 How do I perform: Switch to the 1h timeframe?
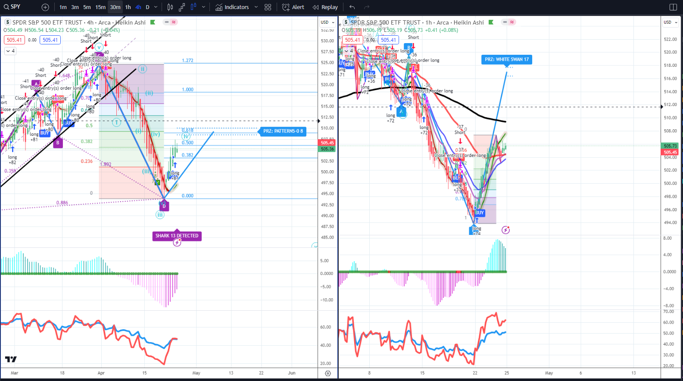[x=128, y=7]
